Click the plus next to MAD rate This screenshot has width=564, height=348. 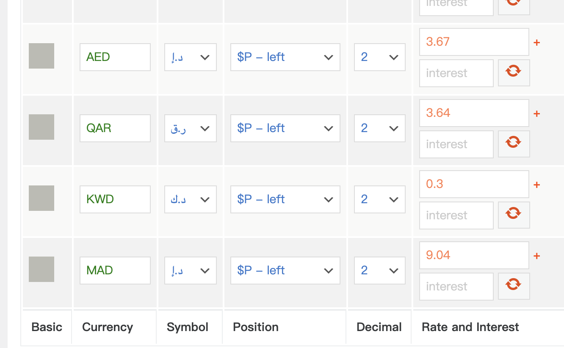coord(536,256)
